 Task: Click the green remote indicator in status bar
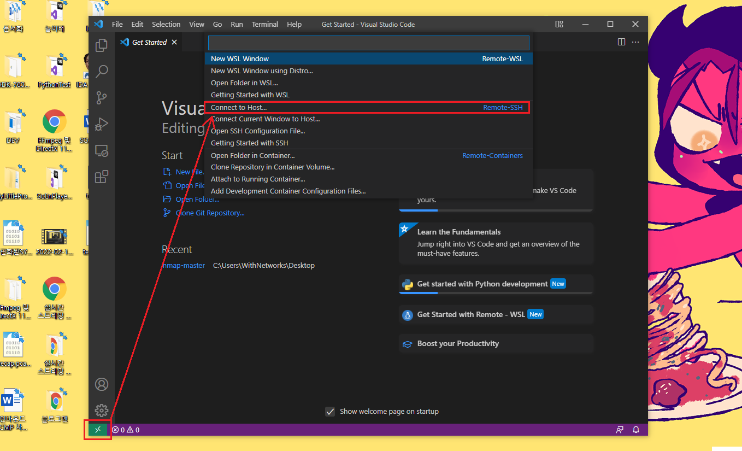pos(98,430)
